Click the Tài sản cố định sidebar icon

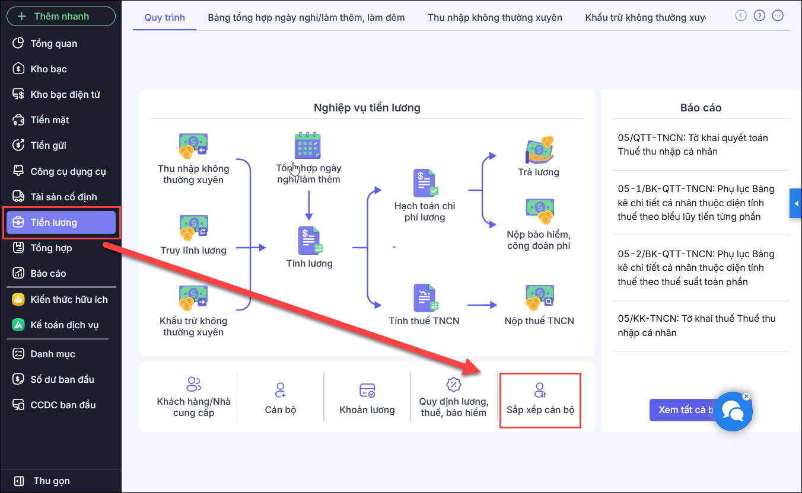point(18,197)
